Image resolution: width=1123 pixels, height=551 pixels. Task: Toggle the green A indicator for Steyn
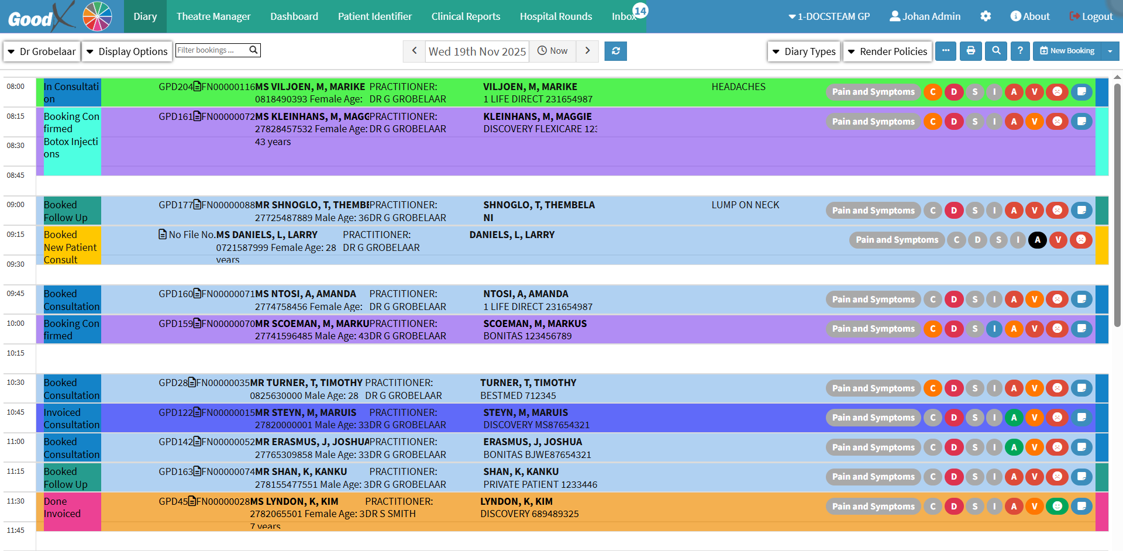tap(1014, 418)
